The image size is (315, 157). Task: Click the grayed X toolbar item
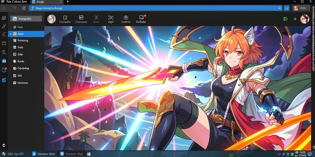(96, 19)
